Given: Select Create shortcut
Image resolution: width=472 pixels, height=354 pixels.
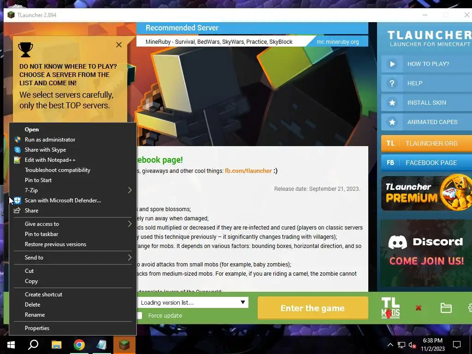Looking at the screenshot, I should coord(73,295).
